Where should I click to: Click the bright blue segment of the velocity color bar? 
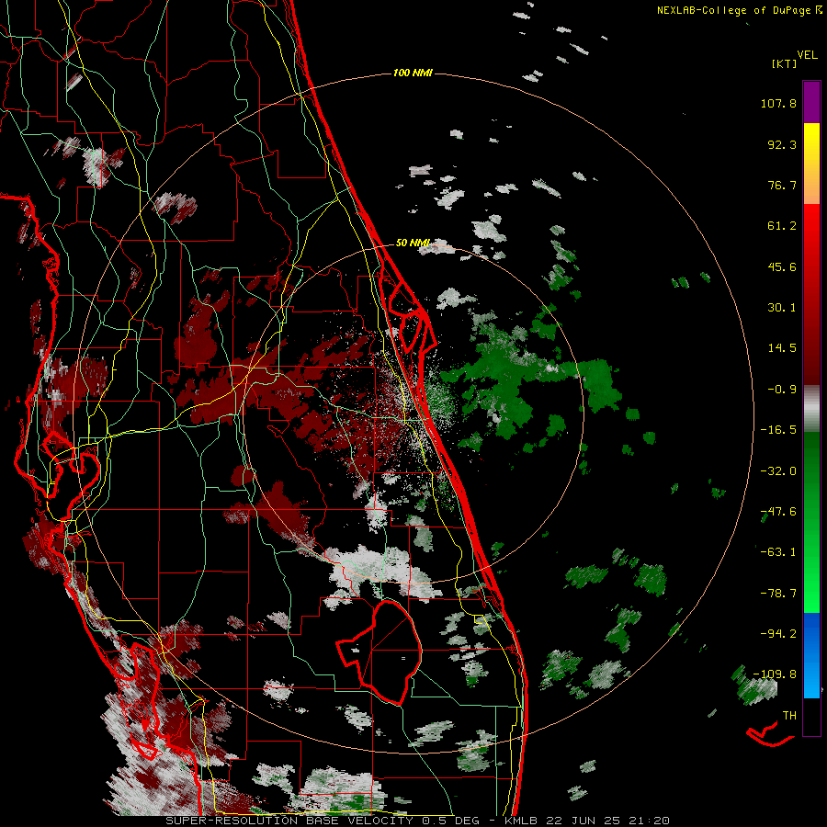pyautogui.click(x=811, y=655)
